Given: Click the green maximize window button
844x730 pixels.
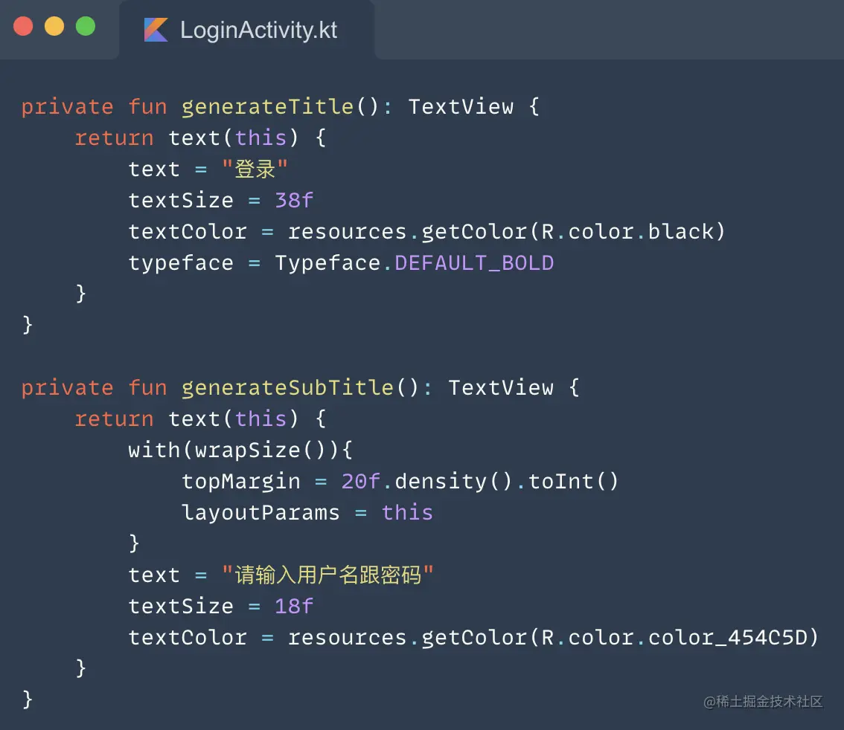Looking at the screenshot, I should pos(86,27).
